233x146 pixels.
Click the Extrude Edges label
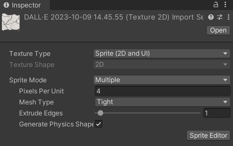pos(41,113)
